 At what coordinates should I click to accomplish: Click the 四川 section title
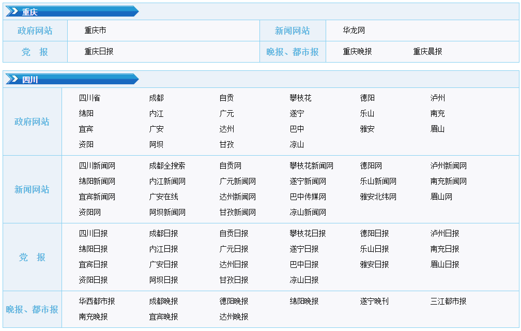point(30,79)
